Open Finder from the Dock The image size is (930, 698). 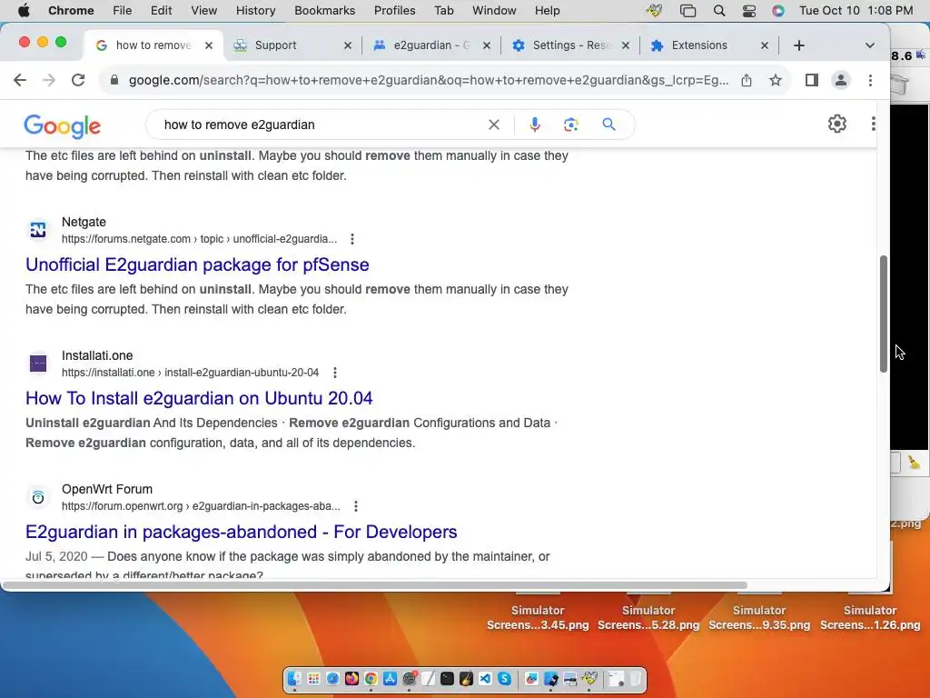pos(295,679)
